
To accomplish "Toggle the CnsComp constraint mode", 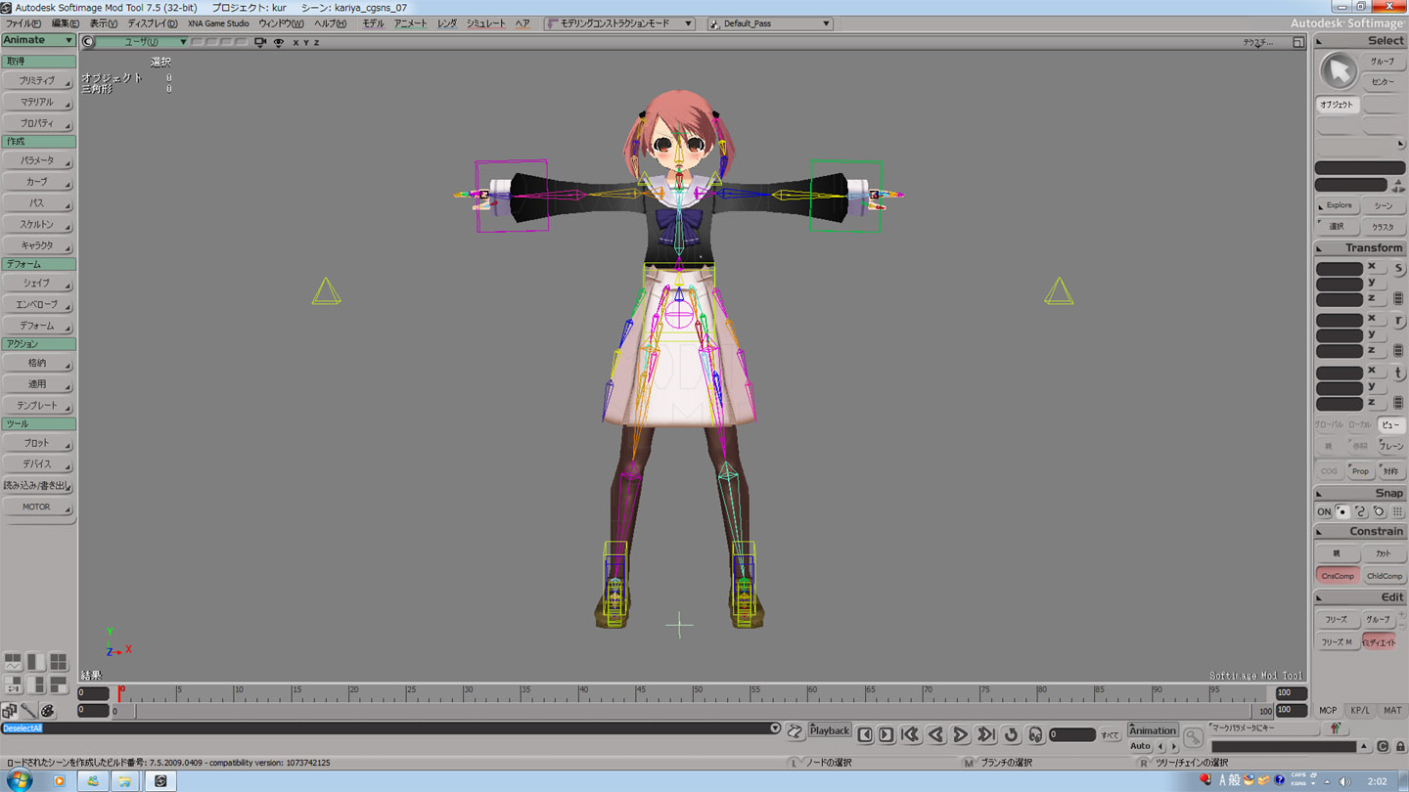I will [x=1337, y=576].
